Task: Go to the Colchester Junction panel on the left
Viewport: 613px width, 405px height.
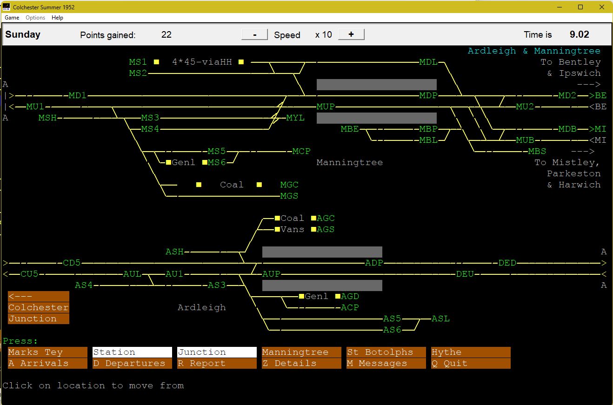Action: point(39,307)
